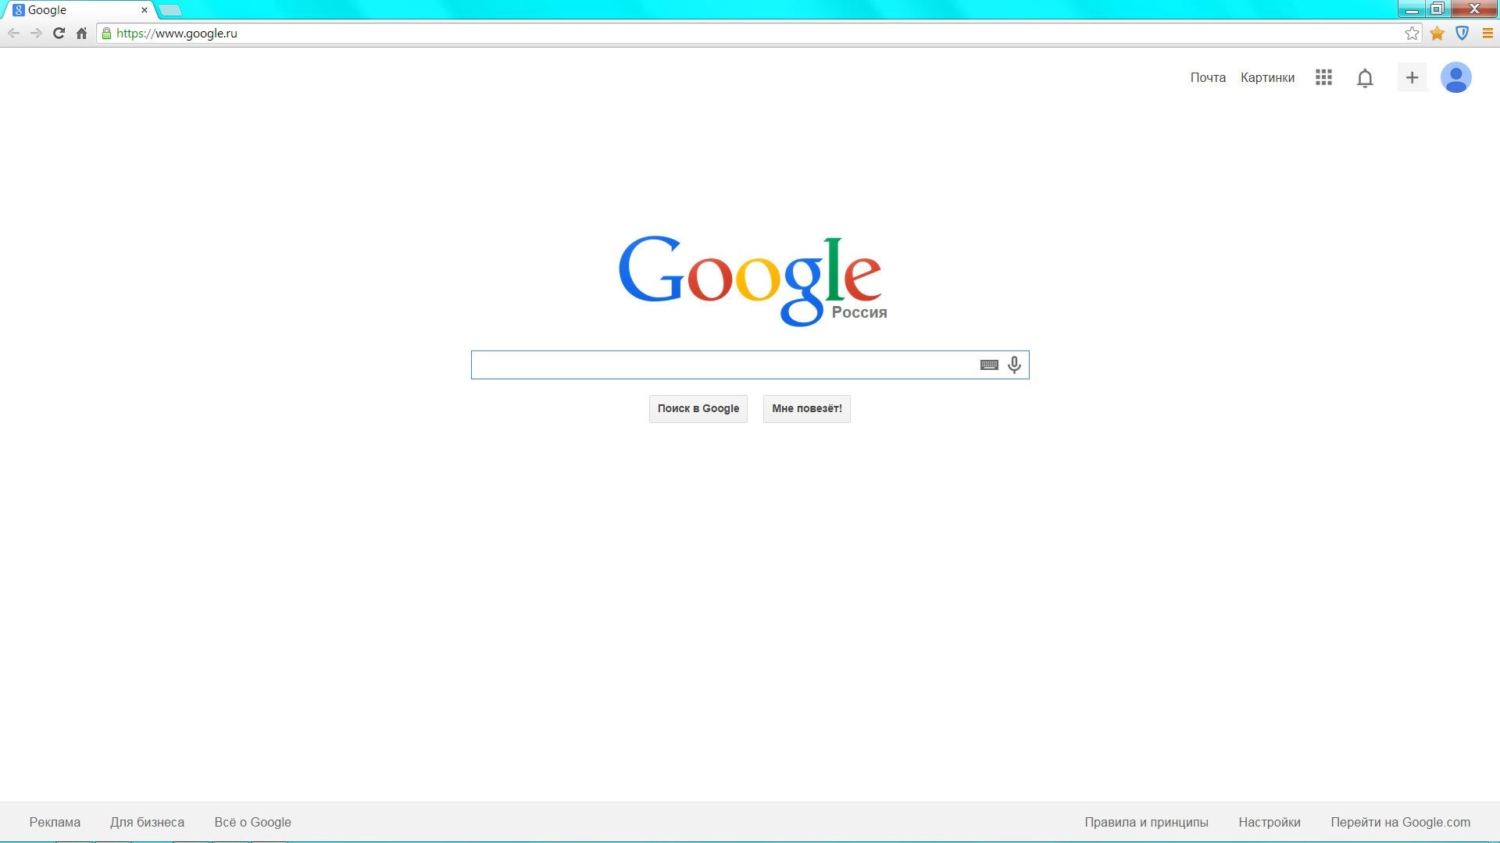
Task: Minimize the browser window
Action: (x=1411, y=9)
